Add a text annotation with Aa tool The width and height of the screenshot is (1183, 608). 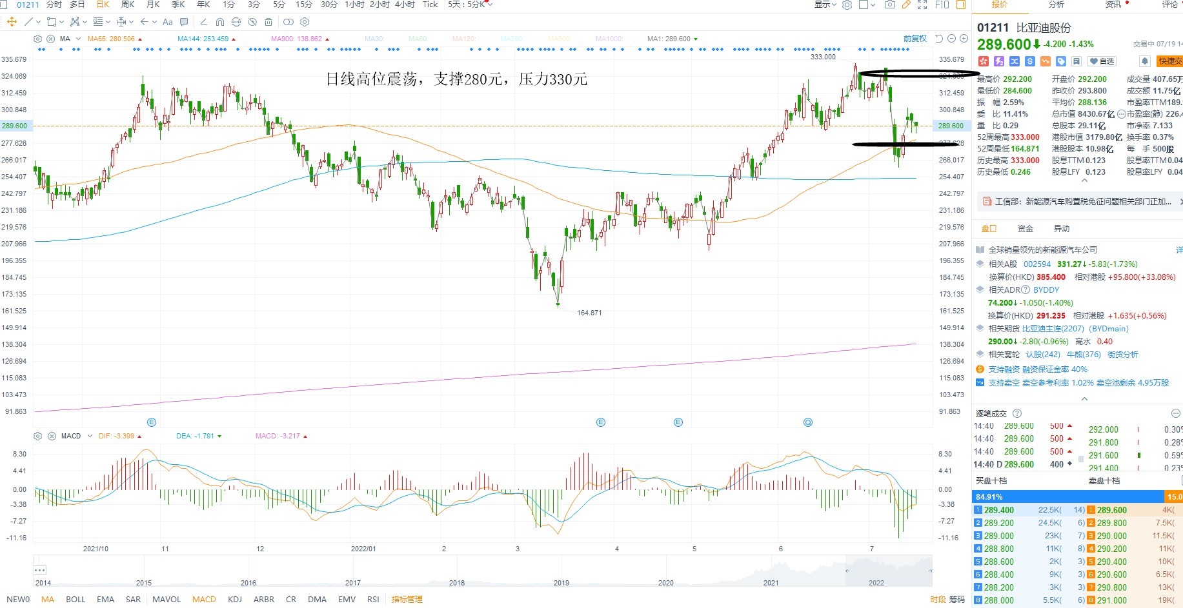(168, 22)
